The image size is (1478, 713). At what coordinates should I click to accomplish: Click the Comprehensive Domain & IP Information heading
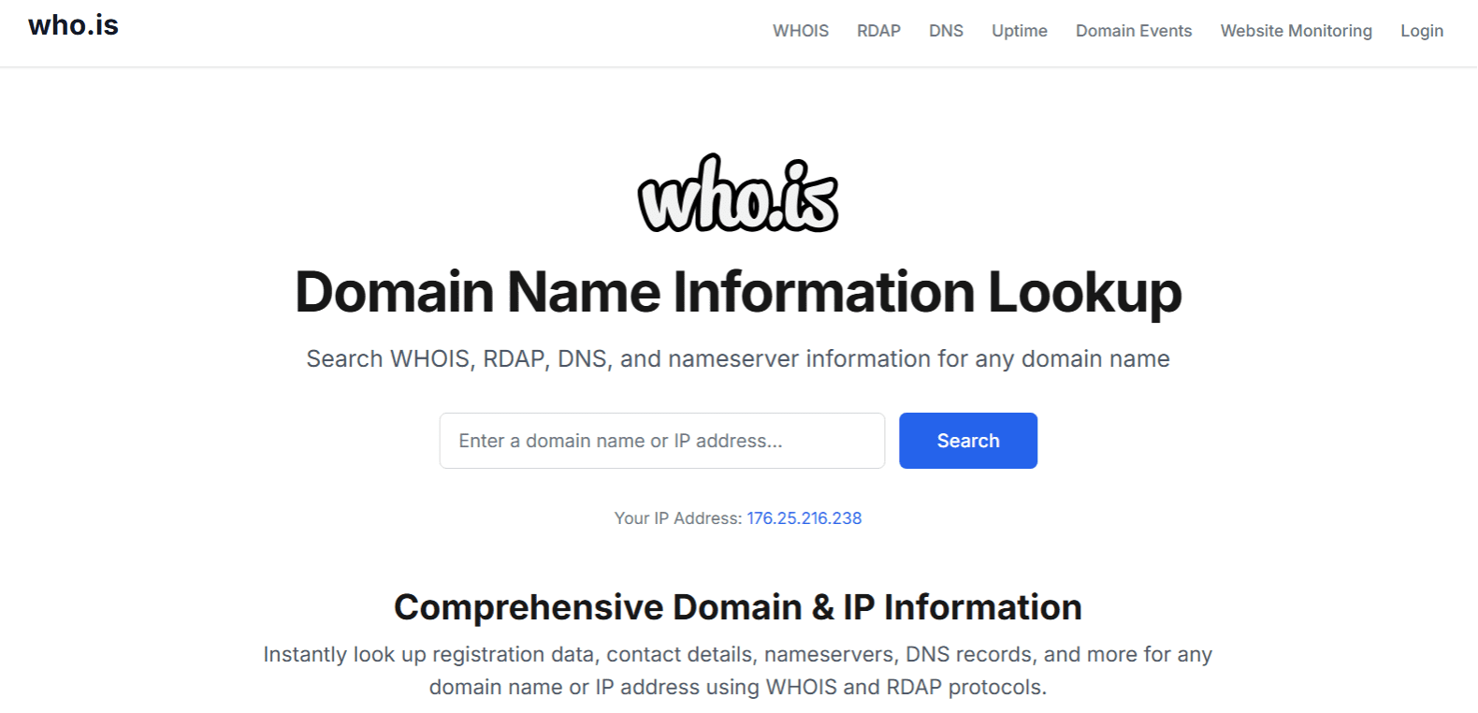tap(738, 607)
